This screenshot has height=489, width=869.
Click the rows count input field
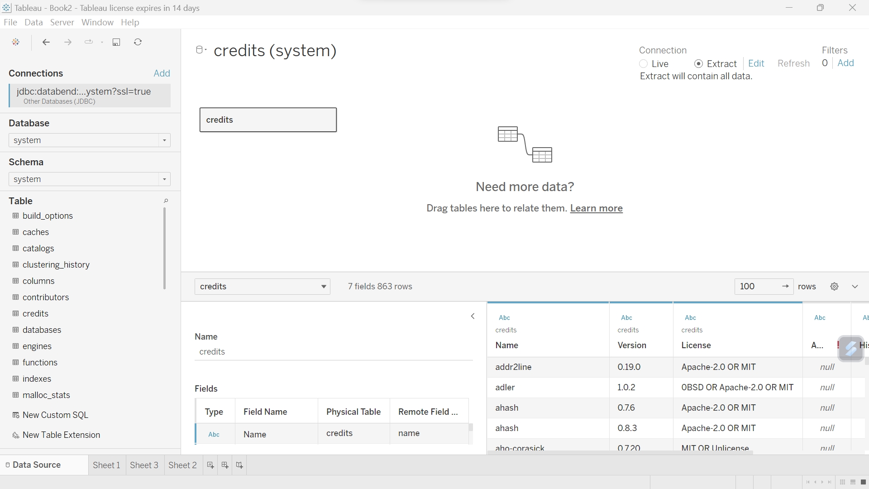(x=758, y=286)
